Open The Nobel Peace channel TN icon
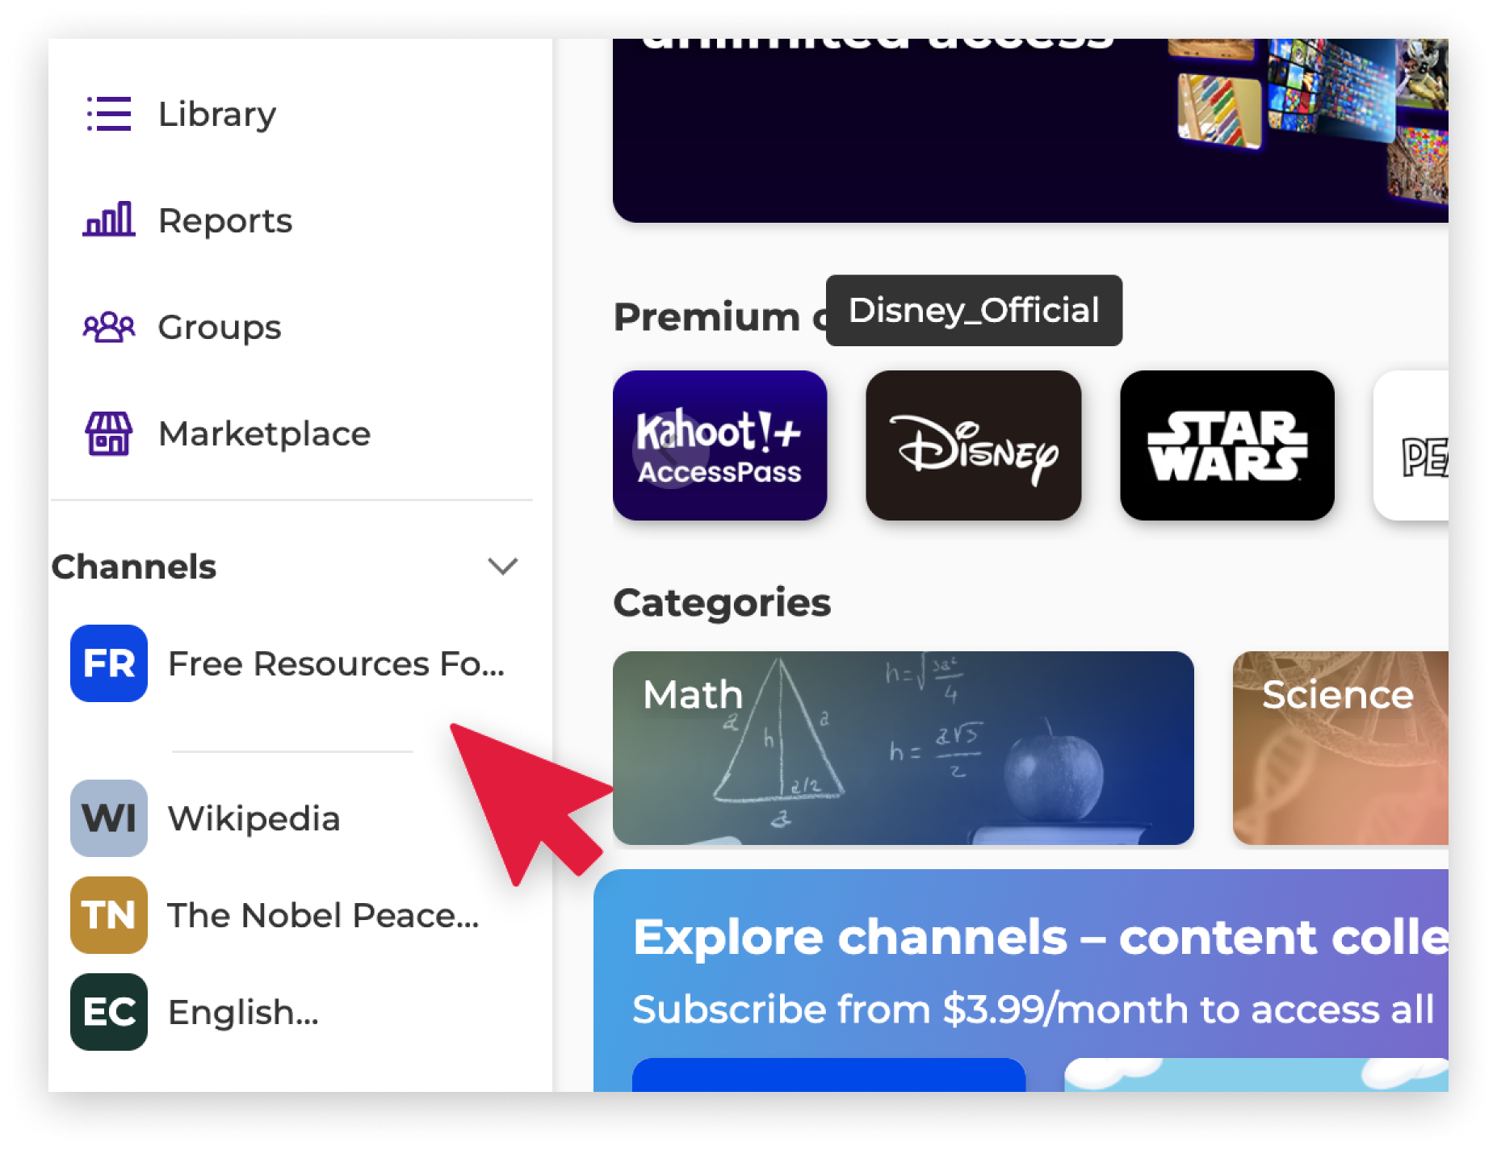The image size is (1497, 1150). [x=109, y=915]
